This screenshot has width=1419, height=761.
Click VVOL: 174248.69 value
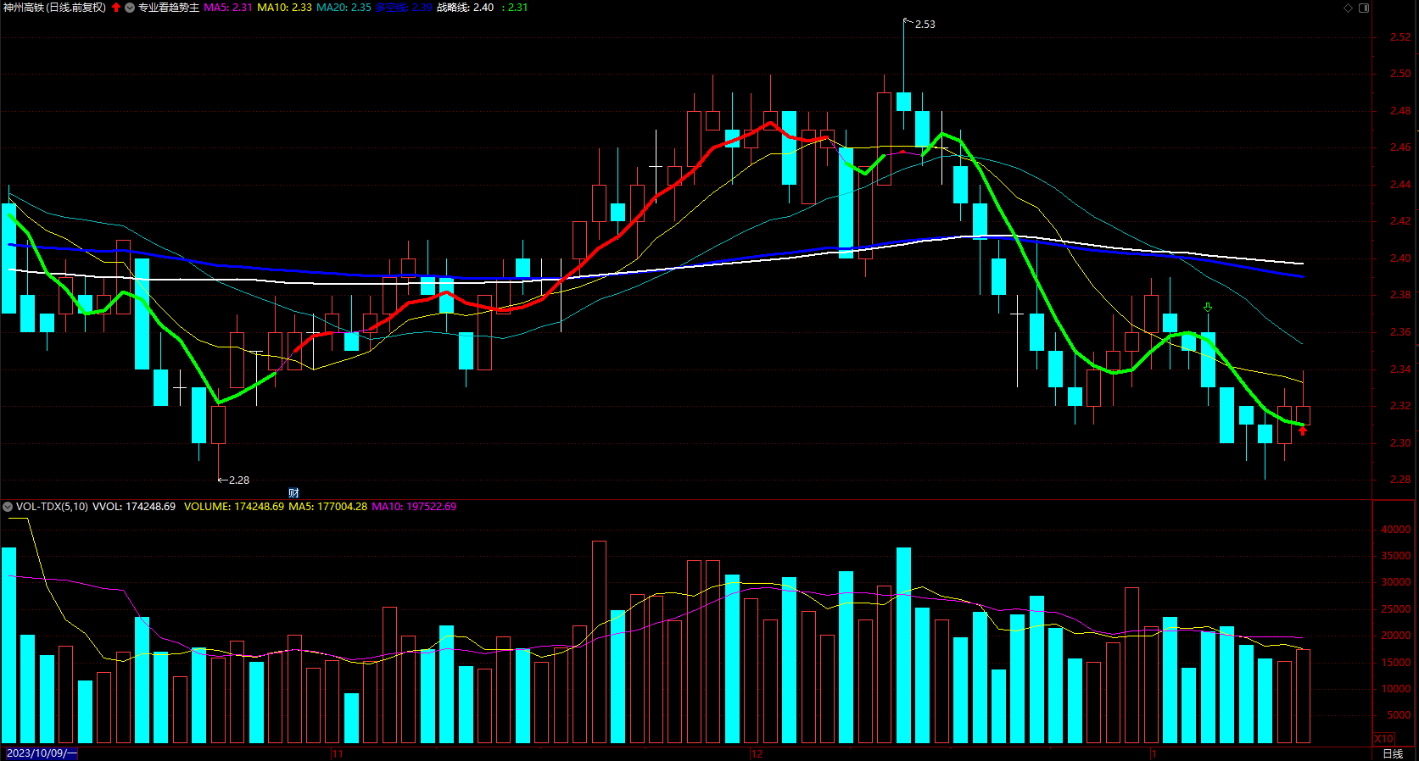pyautogui.click(x=134, y=507)
